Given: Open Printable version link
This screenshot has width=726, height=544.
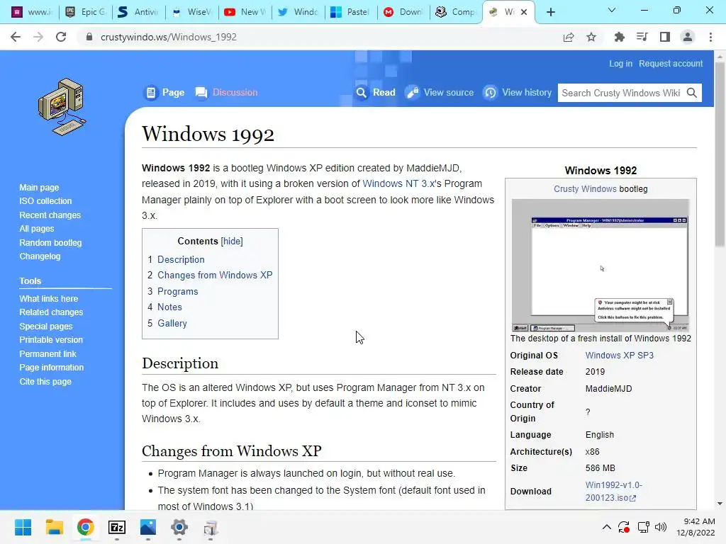Looking at the screenshot, I should pos(51,340).
